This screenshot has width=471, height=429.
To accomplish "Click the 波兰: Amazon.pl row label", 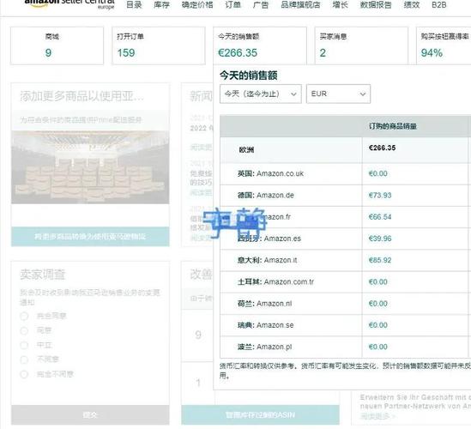I will (264, 347).
